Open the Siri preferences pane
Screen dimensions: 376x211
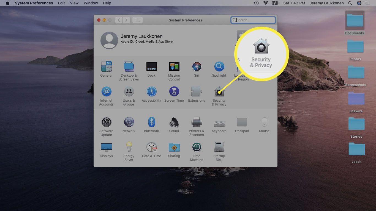pyautogui.click(x=197, y=69)
